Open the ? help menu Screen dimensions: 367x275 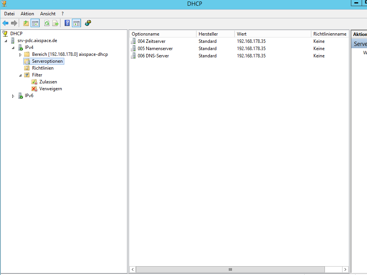[x=62, y=14]
